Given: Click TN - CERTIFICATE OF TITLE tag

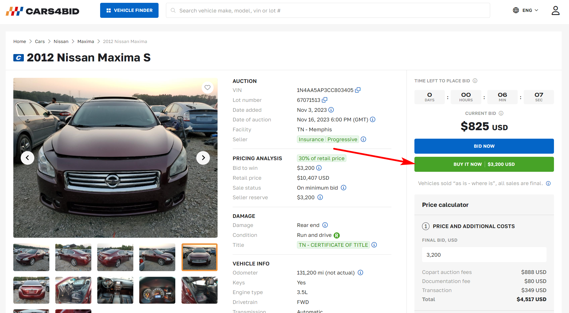Looking at the screenshot, I should point(333,245).
